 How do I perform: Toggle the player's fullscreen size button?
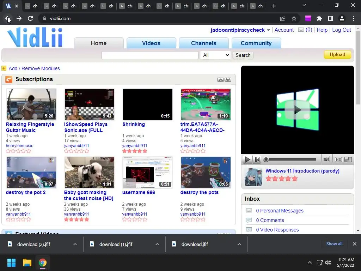coord(348,159)
